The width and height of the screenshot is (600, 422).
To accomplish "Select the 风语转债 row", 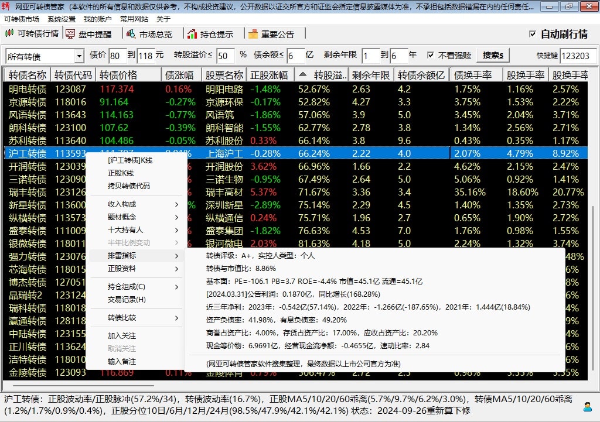I will coord(295,115).
